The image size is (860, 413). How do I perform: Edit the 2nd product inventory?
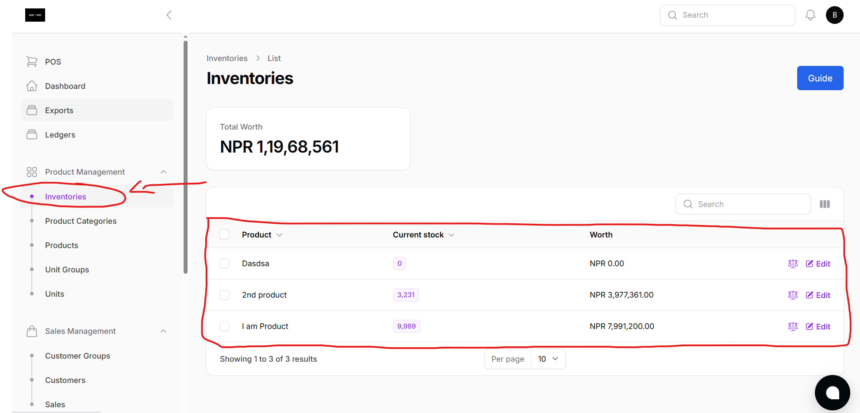[818, 295]
